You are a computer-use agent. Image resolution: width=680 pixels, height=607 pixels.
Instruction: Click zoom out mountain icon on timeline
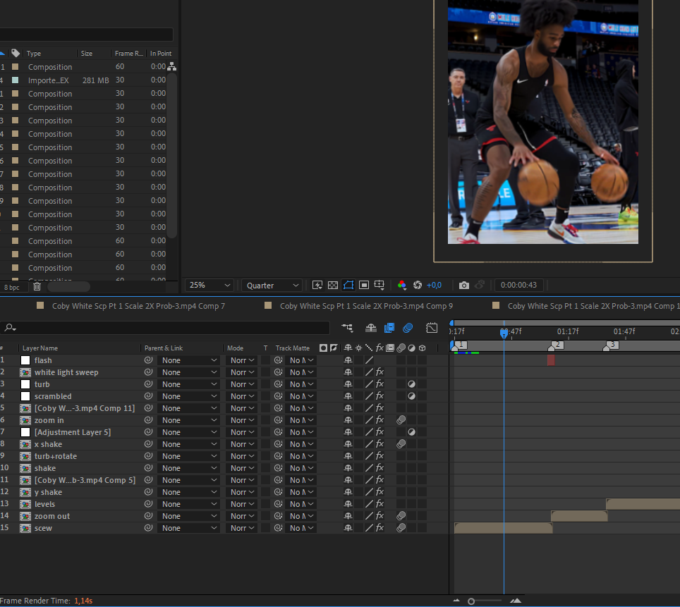(456, 601)
